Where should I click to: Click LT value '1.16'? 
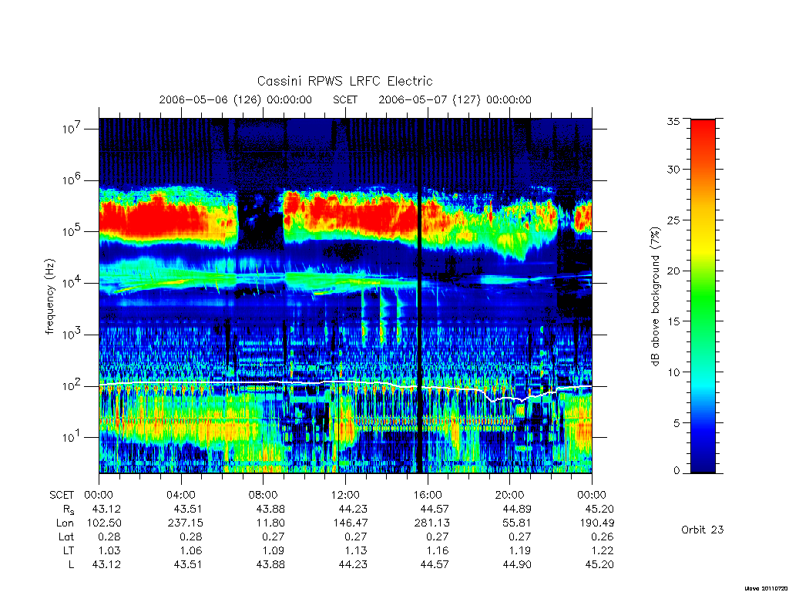point(438,550)
